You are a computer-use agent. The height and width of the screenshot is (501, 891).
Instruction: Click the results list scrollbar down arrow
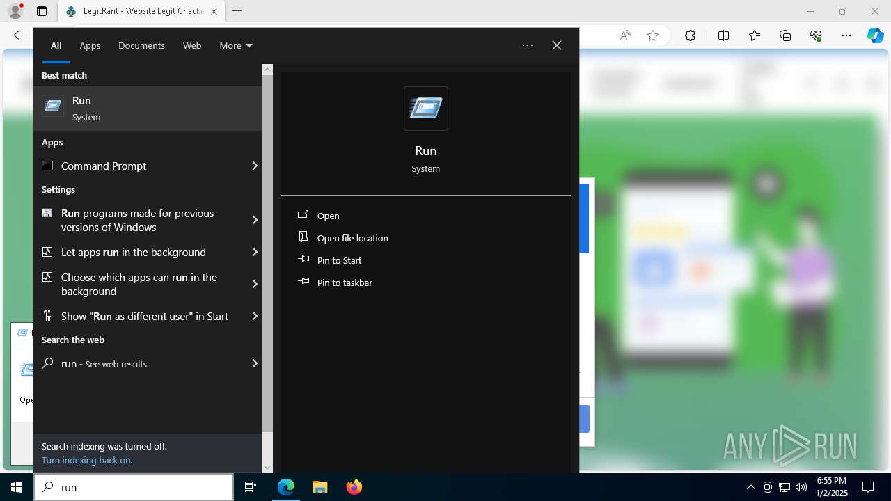pyautogui.click(x=267, y=468)
